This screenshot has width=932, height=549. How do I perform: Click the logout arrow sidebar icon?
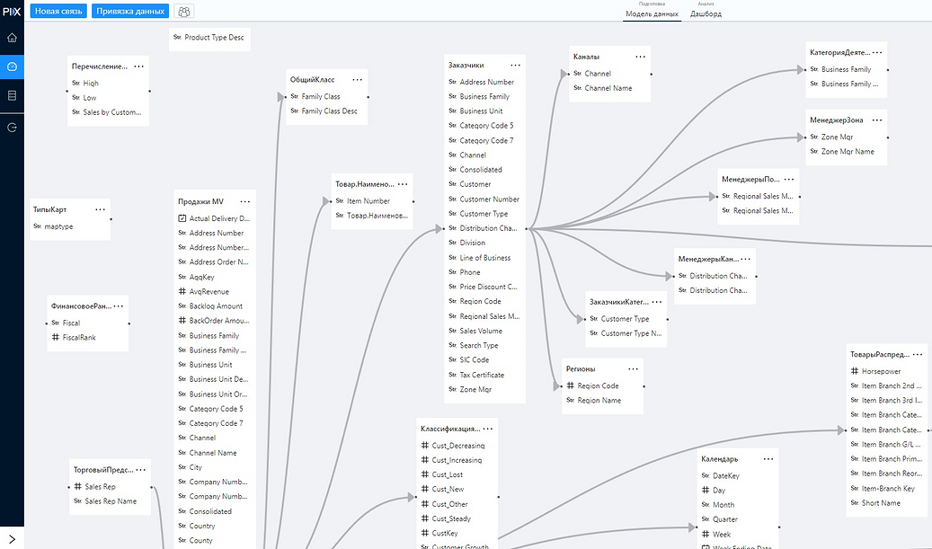coord(12,128)
